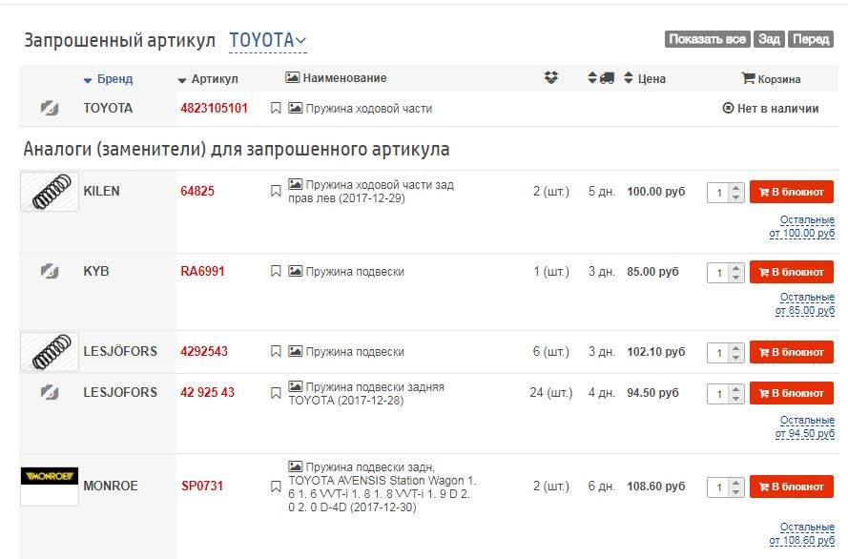Open the KILEN spring product thumbnail
848x559 pixels.
click(x=50, y=191)
